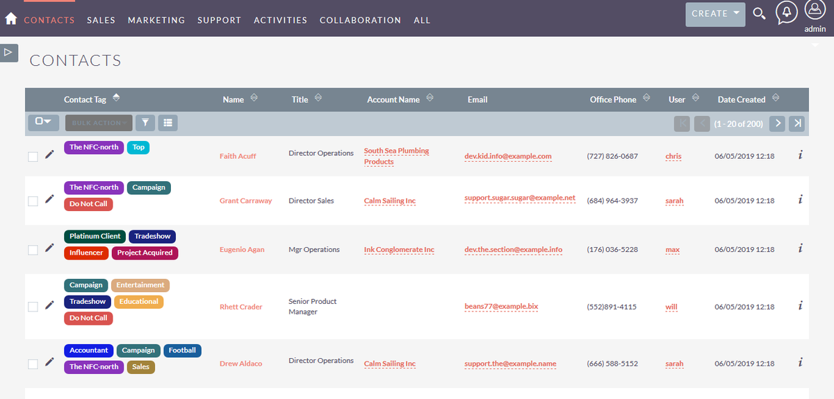Open Faith Acuff contact record
This screenshot has height=399, width=834.
point(238,156)
